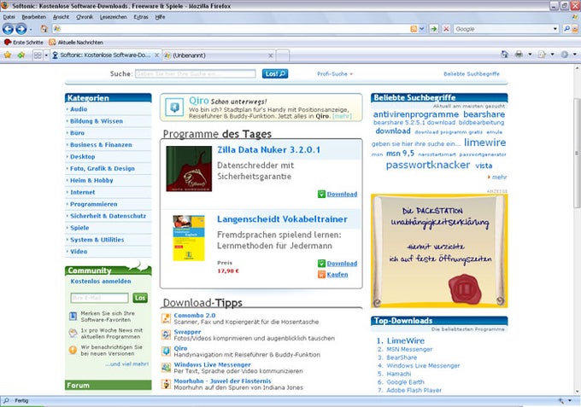
Task: Open the tools menu dropdown arrow
Action: click(x=575, y=55)
